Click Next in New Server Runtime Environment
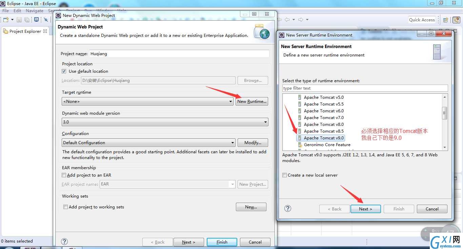 click(366, 209)
